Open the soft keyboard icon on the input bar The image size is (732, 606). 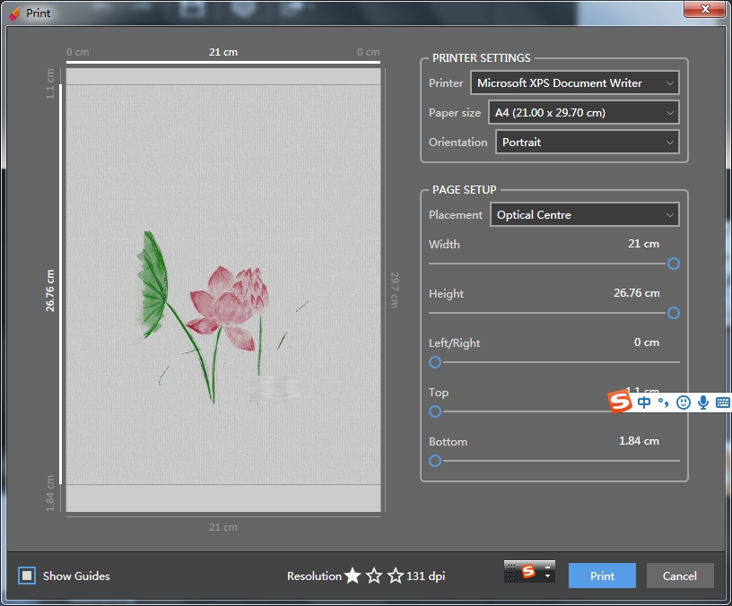pos(722,403)
